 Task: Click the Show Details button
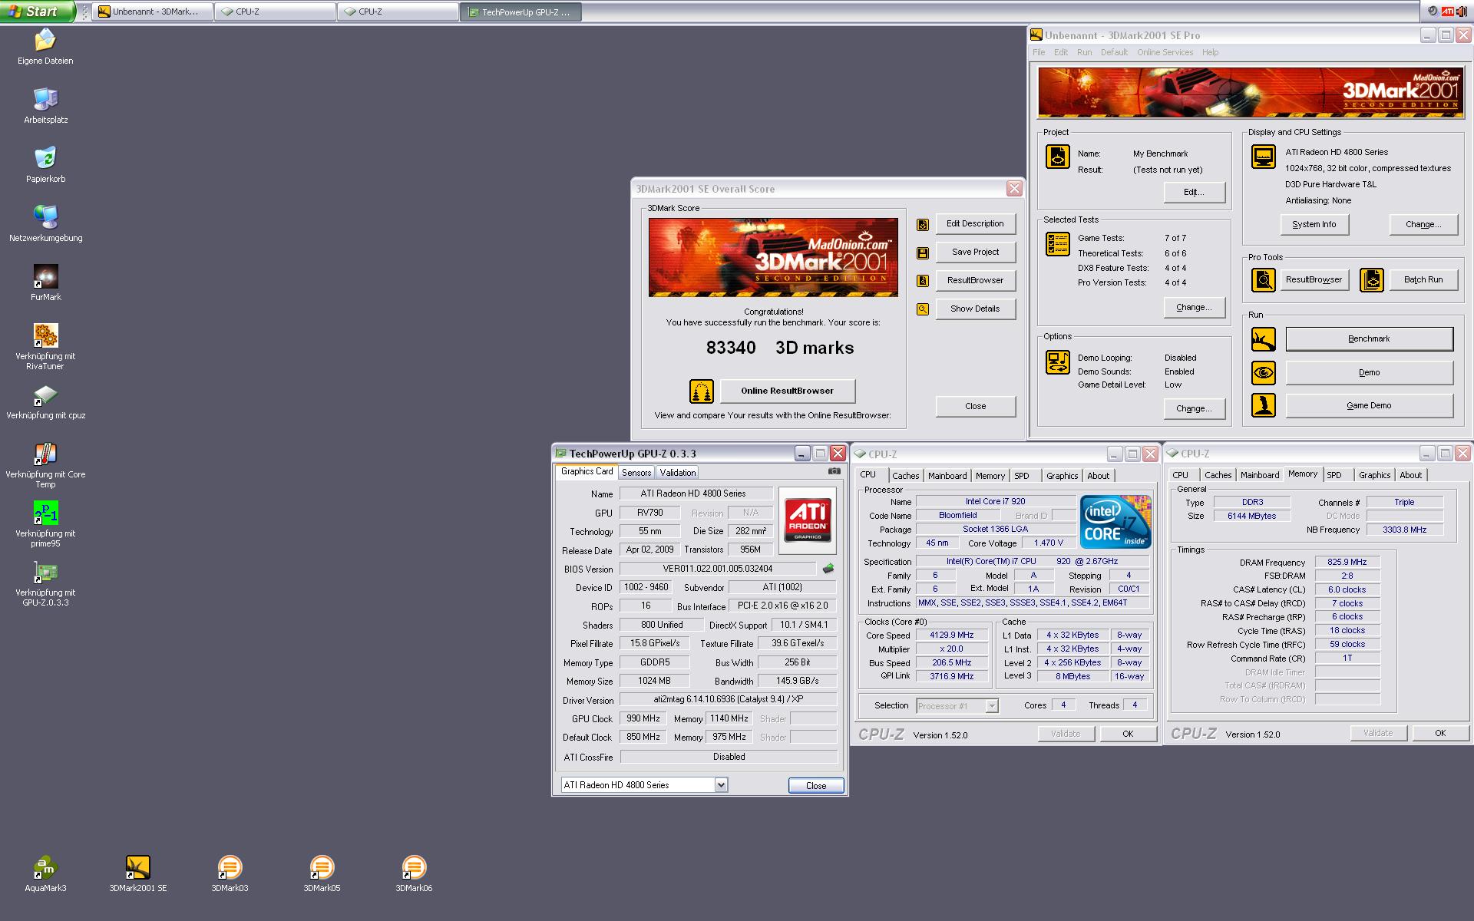tap(975, 309)
